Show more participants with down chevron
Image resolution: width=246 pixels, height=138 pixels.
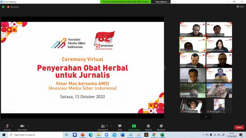(206, 117)
